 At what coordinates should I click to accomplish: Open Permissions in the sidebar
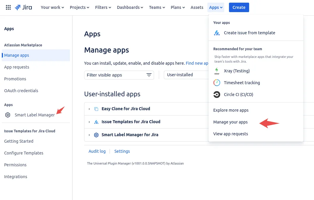(x=15, y=165)
